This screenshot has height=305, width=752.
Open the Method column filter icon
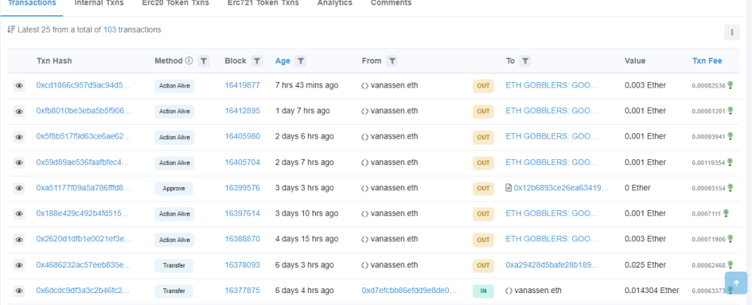[204, 61]
